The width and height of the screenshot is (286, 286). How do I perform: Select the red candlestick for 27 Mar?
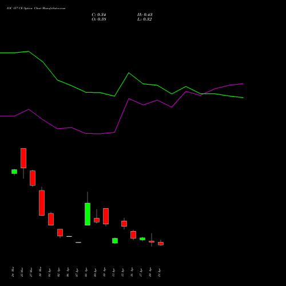coord(33,178)
